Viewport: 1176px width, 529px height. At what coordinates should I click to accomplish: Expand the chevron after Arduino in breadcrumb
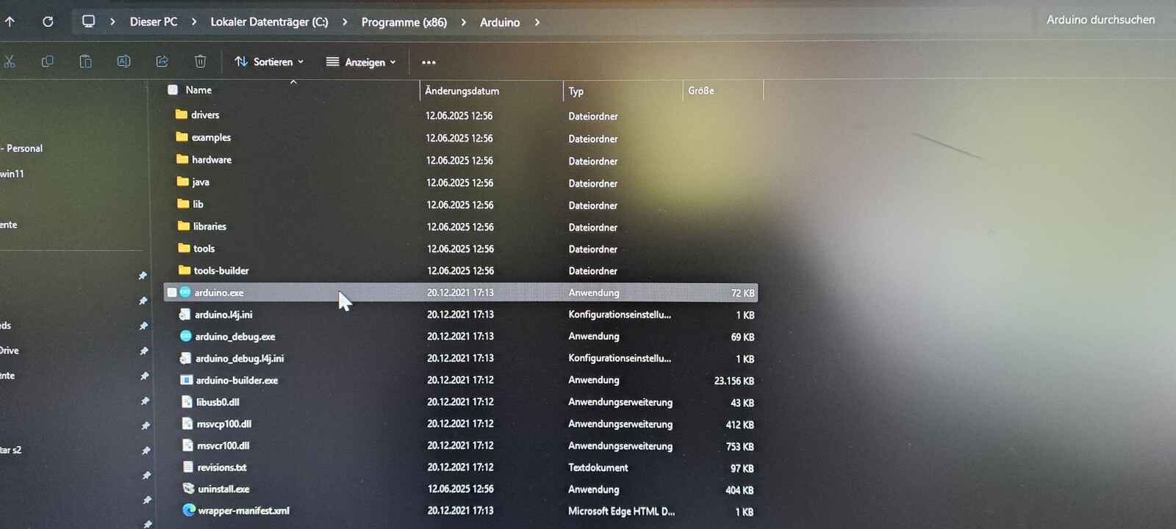pos(537,23)
